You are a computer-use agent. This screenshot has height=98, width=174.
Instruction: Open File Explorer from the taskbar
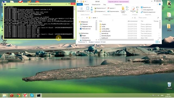pos(5,95)
